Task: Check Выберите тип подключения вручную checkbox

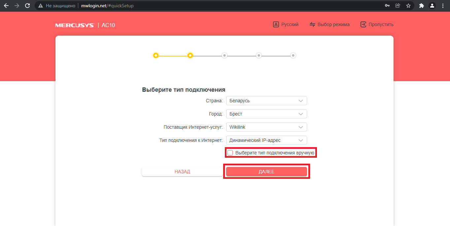Action: coord(230,153)
